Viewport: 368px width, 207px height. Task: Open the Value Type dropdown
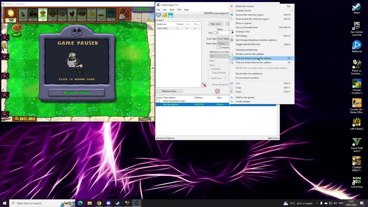[223, 44]
